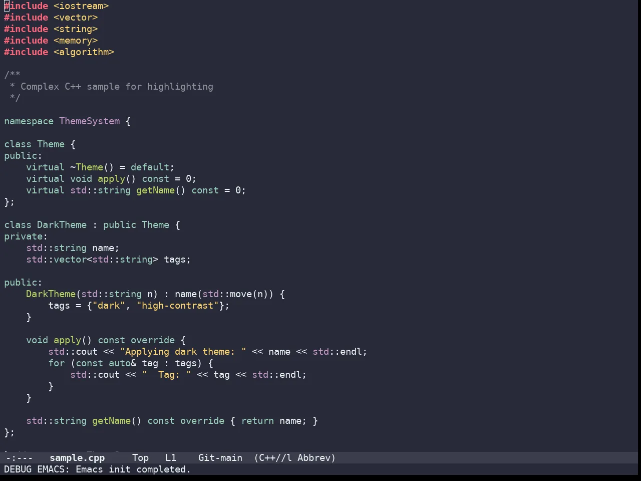Click on 'private:' access specifier

click(x=26, y=236)
